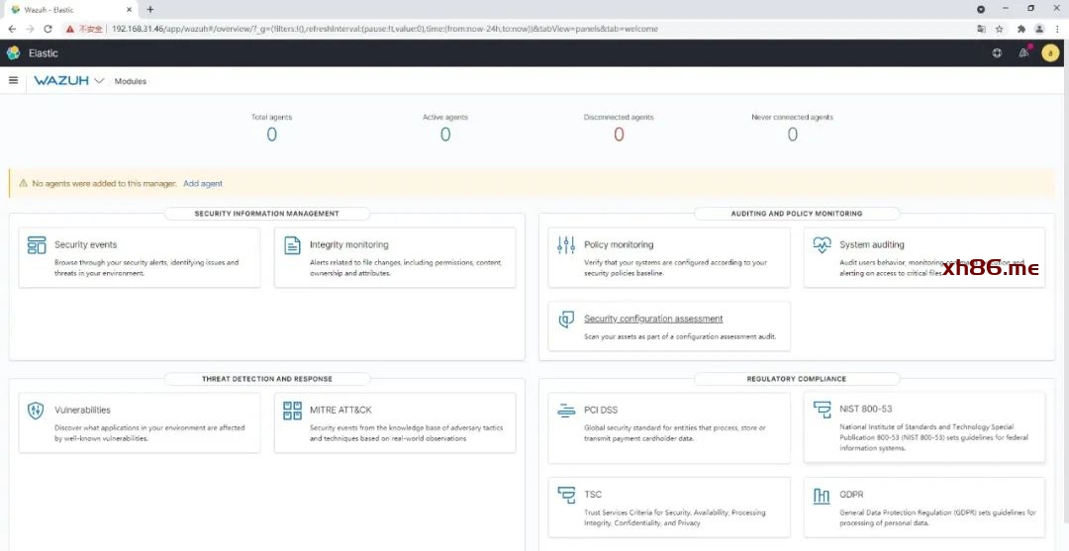This screenshot has width=1069, height=551.
Task: Click the Vulnerabilities shield icon
Action: click(37, 411)
